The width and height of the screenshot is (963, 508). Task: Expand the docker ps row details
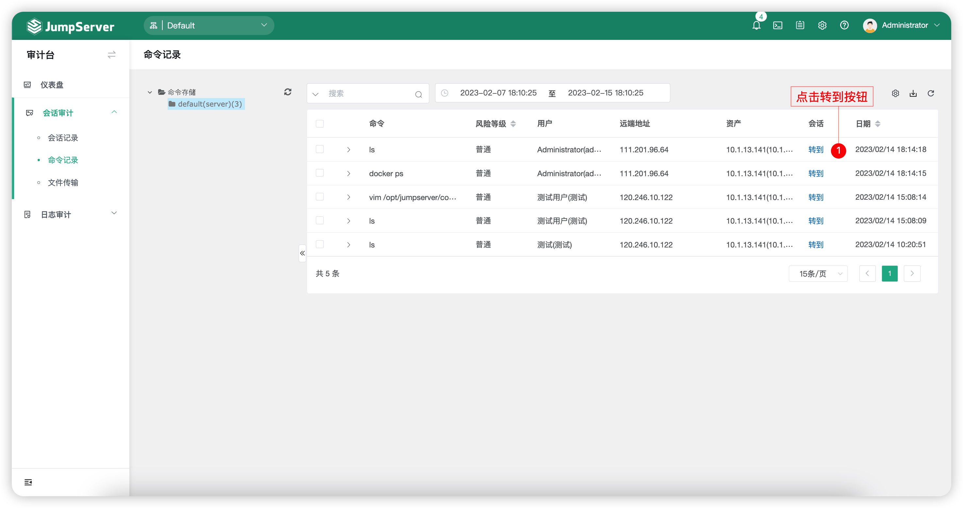tap(349, 173)
